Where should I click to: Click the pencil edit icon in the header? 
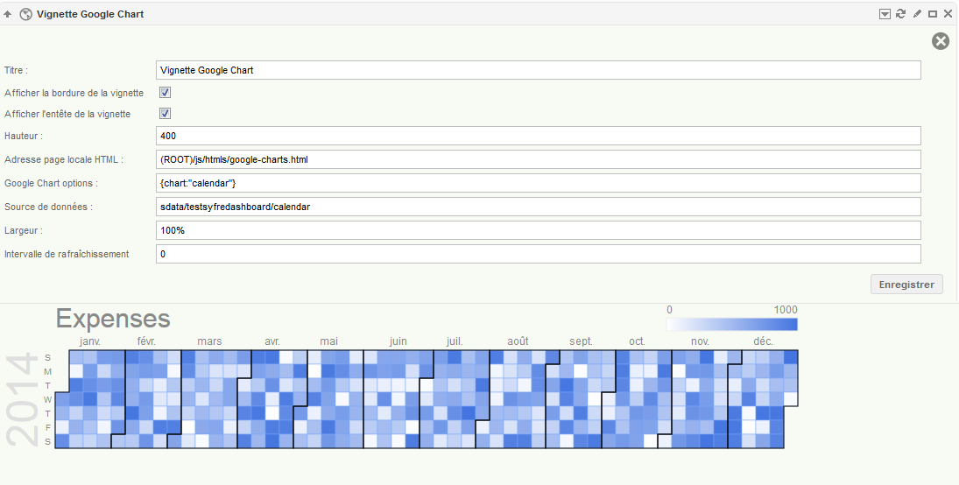click(917, 14)
